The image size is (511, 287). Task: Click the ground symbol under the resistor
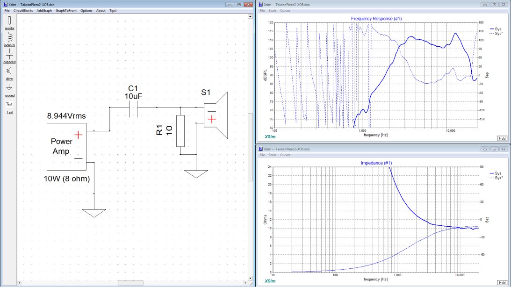click(x=196, y=174)
